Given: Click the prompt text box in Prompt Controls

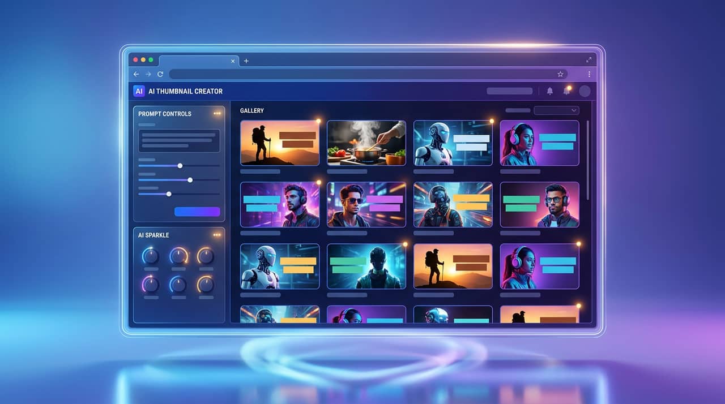Looking at the screenshot, I should tap(179, 140).
